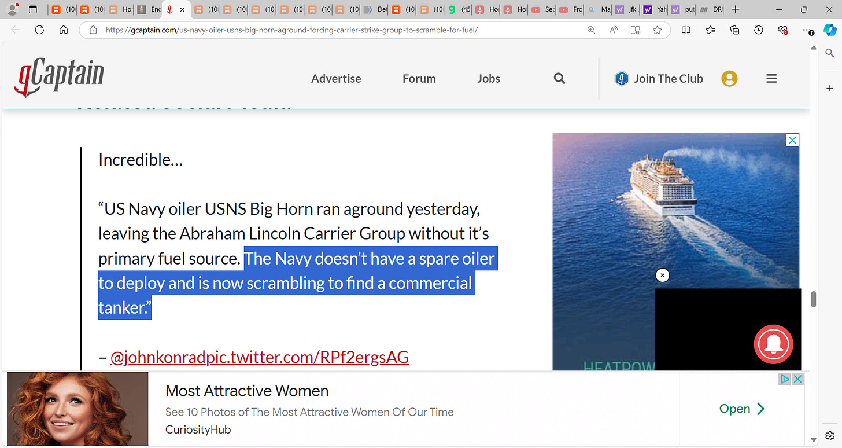Open browser Collections
Image resolution: width=842 pixels, height=448 pixels.
click(x=734, y=30)
